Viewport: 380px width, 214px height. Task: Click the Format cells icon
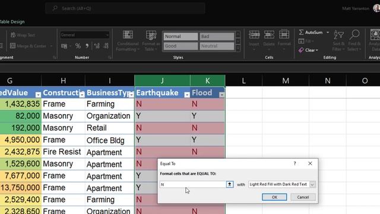pos(284,34)
